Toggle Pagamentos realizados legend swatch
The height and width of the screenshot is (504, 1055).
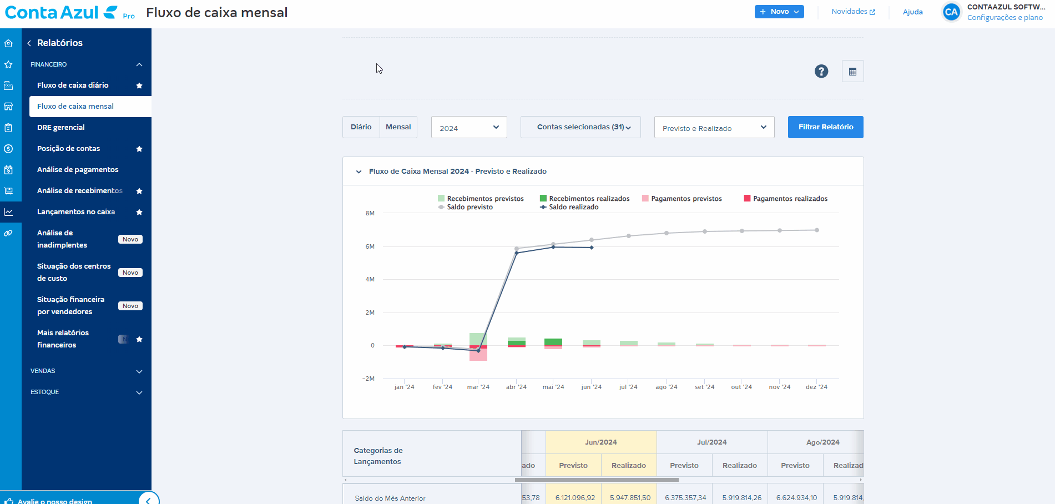pos(747,199)
